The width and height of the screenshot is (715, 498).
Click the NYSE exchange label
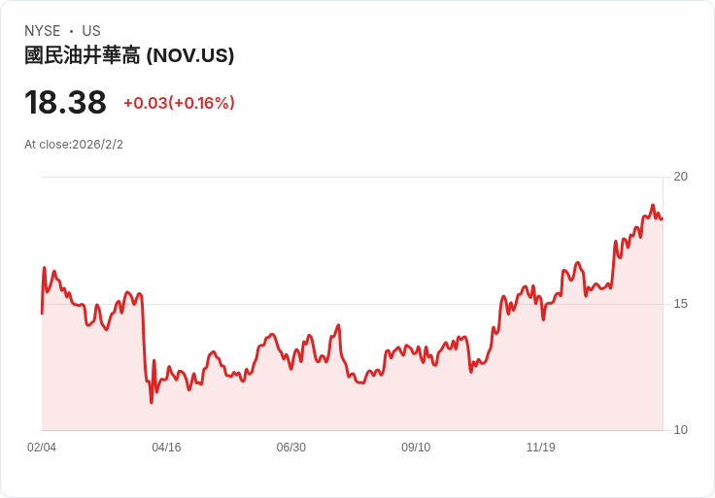coord(43,31)
